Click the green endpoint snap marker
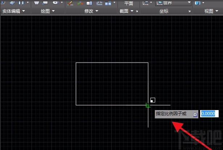 point(148,105)
